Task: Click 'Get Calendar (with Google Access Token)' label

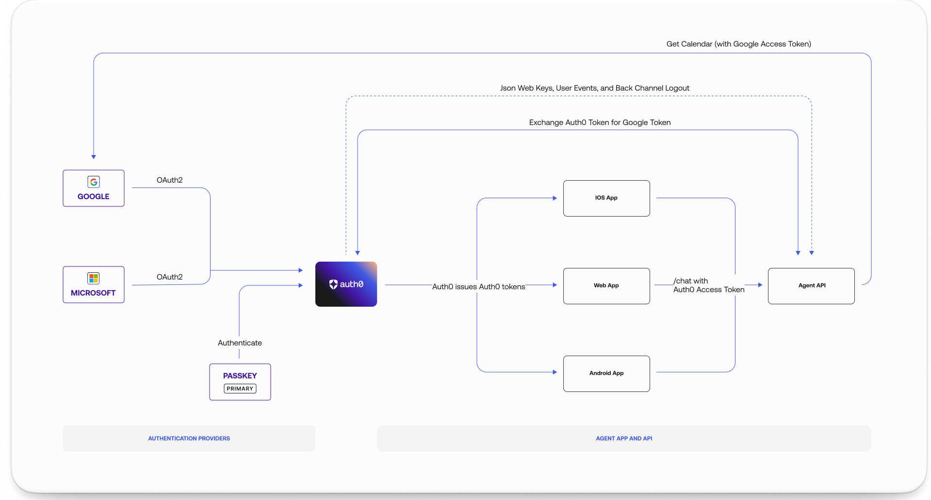Action: pyautogui.click(x=739, y=44)
